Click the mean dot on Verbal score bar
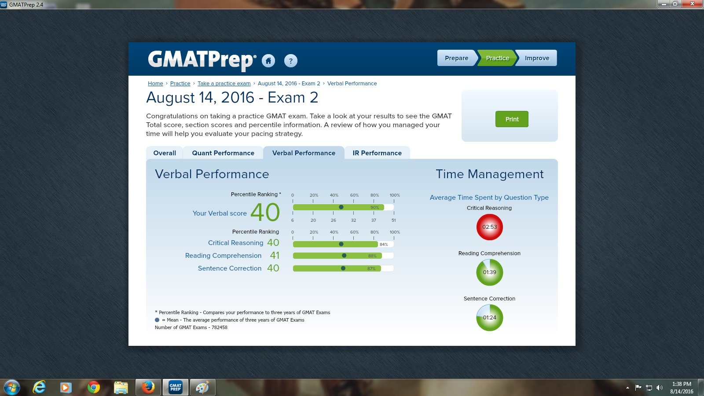 (x=341, y=207)
